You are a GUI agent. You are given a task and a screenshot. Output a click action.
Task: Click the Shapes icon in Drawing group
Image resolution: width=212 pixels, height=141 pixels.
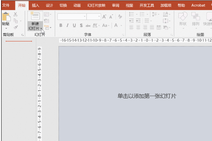pyautogui.click(x=183, y=16)
